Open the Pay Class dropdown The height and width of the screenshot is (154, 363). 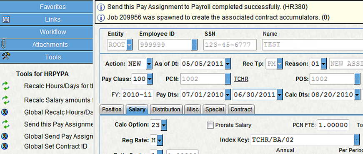tap(150, 79)
